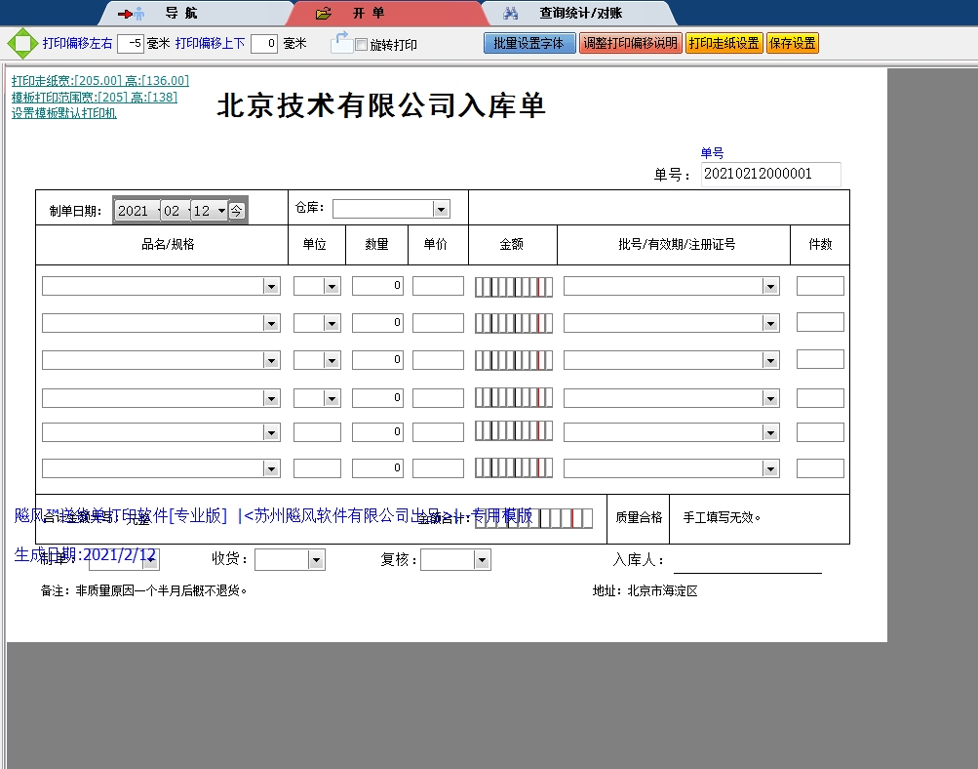Expand the first 品名/规格 product dropdown
Screen dimensions: 978x769
[272, 285]
